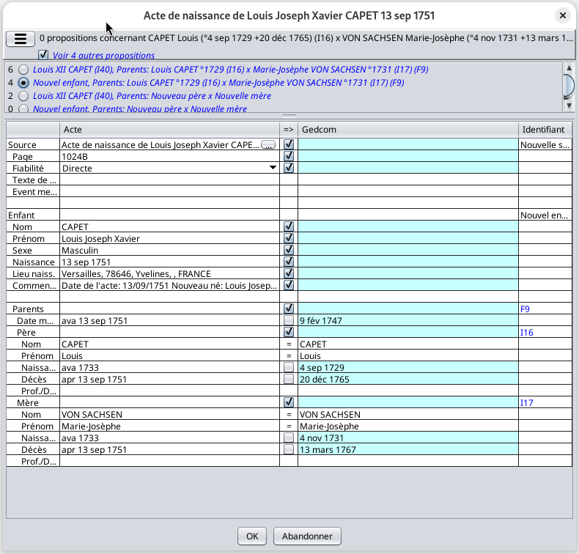Edit the Prénom Louis Joseph Xavier field

[169, 239]
